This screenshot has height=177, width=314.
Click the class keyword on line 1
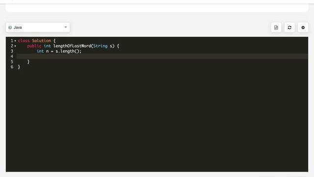point(24,40)
